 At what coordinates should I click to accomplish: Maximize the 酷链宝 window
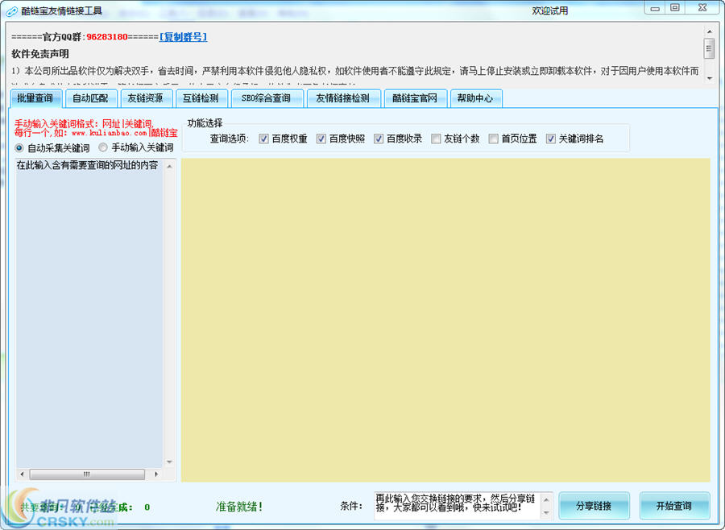tap(675, 8)
